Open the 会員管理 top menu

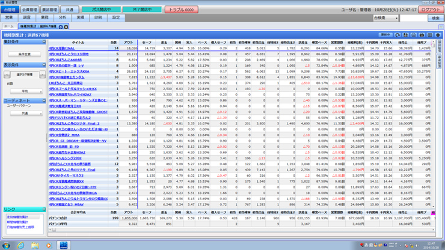tap(29, 10)
